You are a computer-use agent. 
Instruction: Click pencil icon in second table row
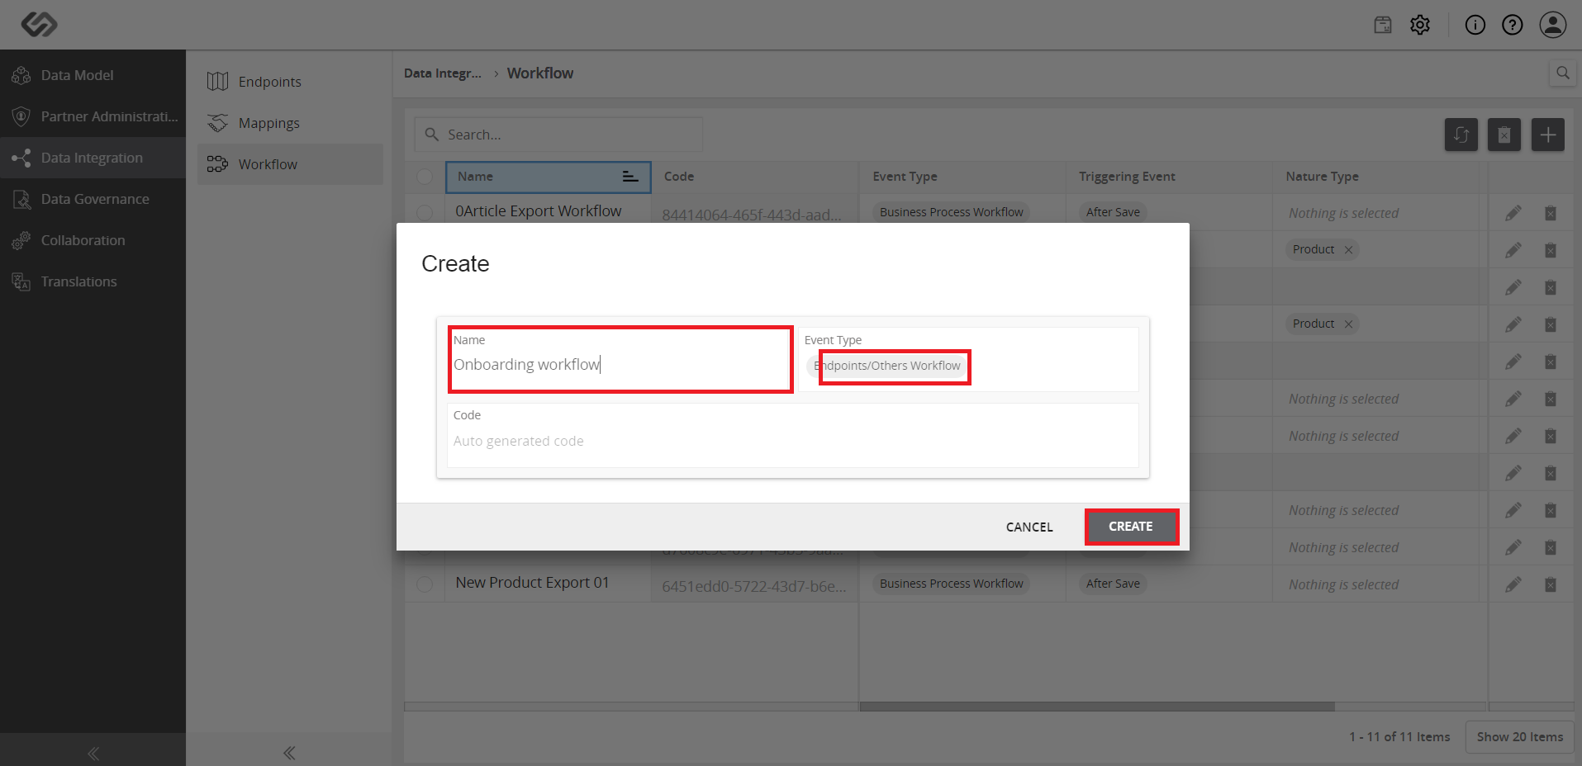click(x=1513, y=250)
